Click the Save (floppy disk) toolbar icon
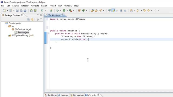The height and width of the screenshot is (97, 173). pyautogui.click(x=17, y=11)
